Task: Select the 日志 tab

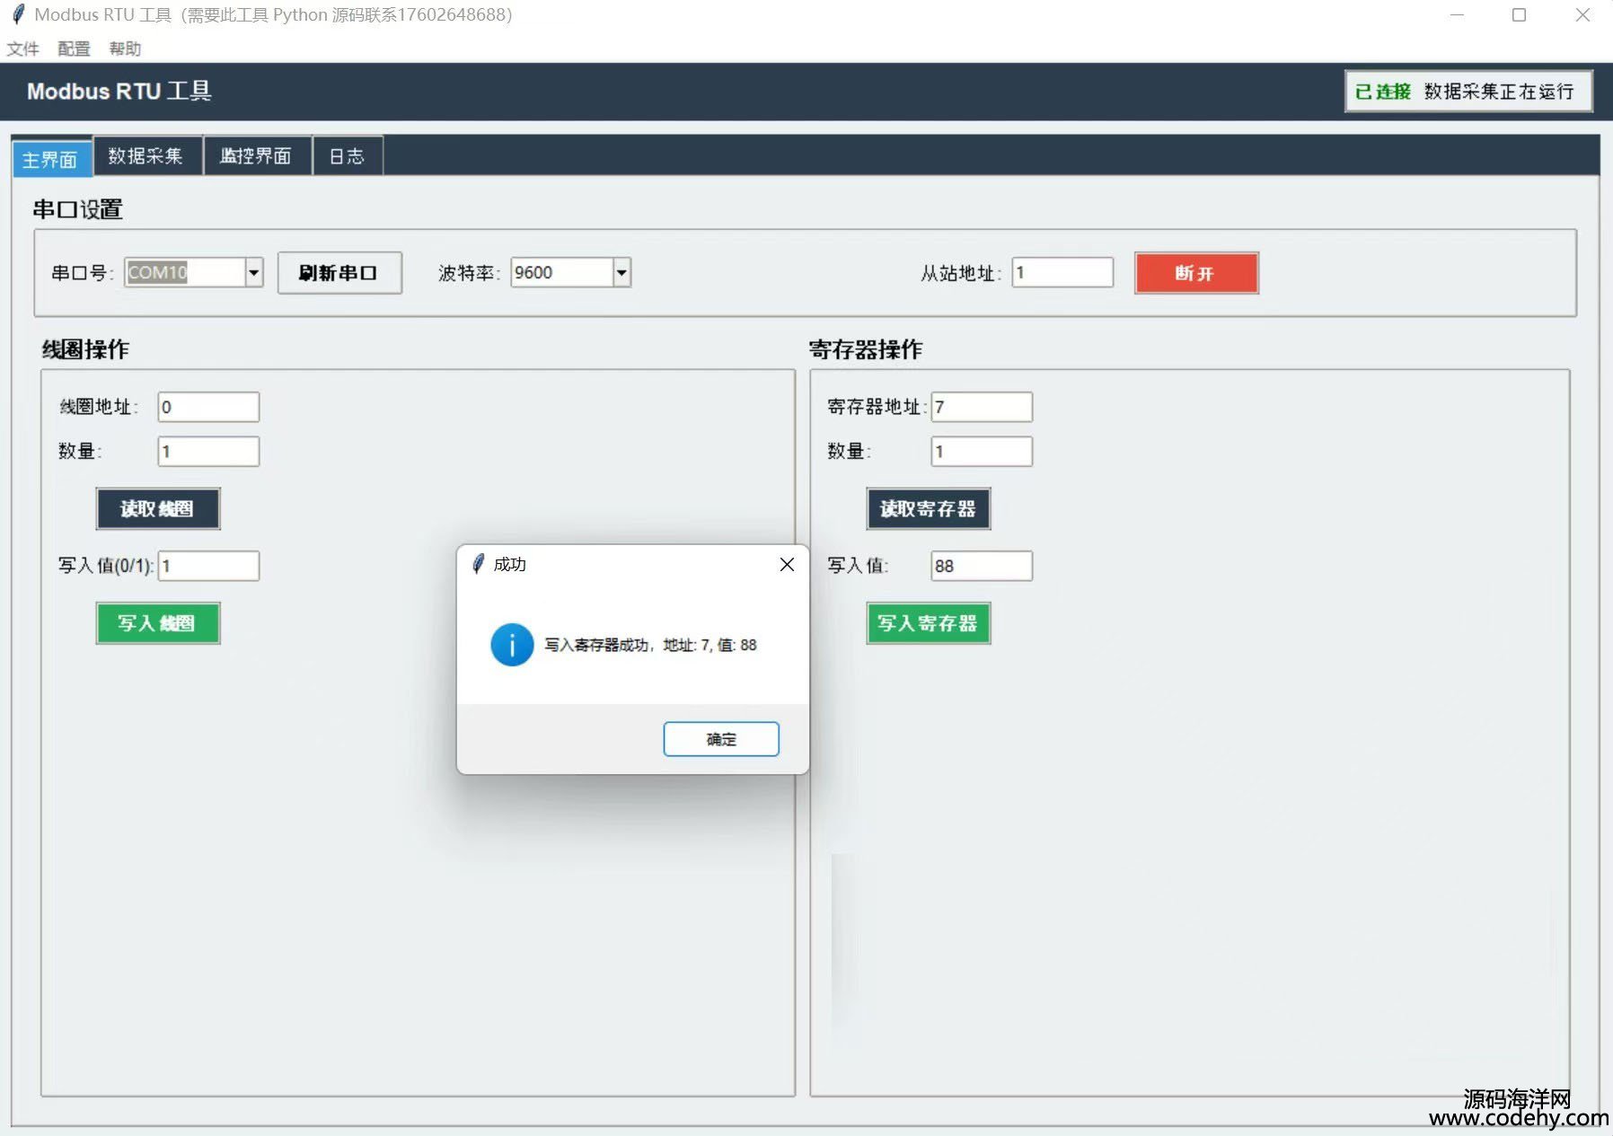Action: point(347,156)
